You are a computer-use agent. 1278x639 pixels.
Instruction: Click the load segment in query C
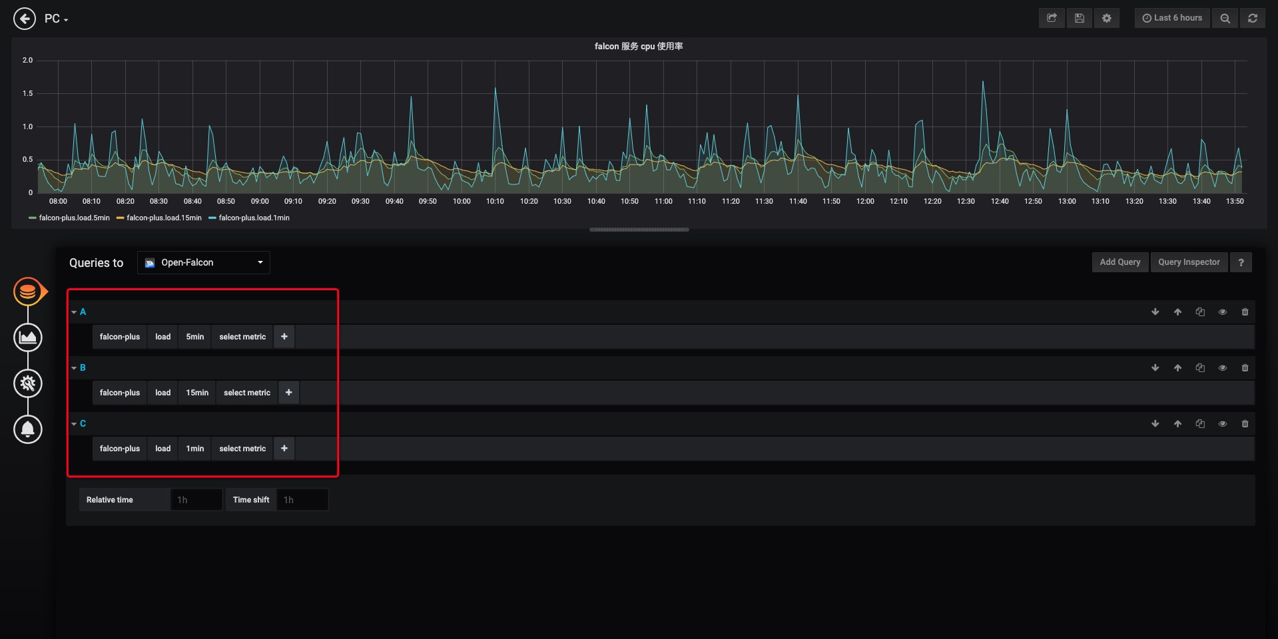163,449
